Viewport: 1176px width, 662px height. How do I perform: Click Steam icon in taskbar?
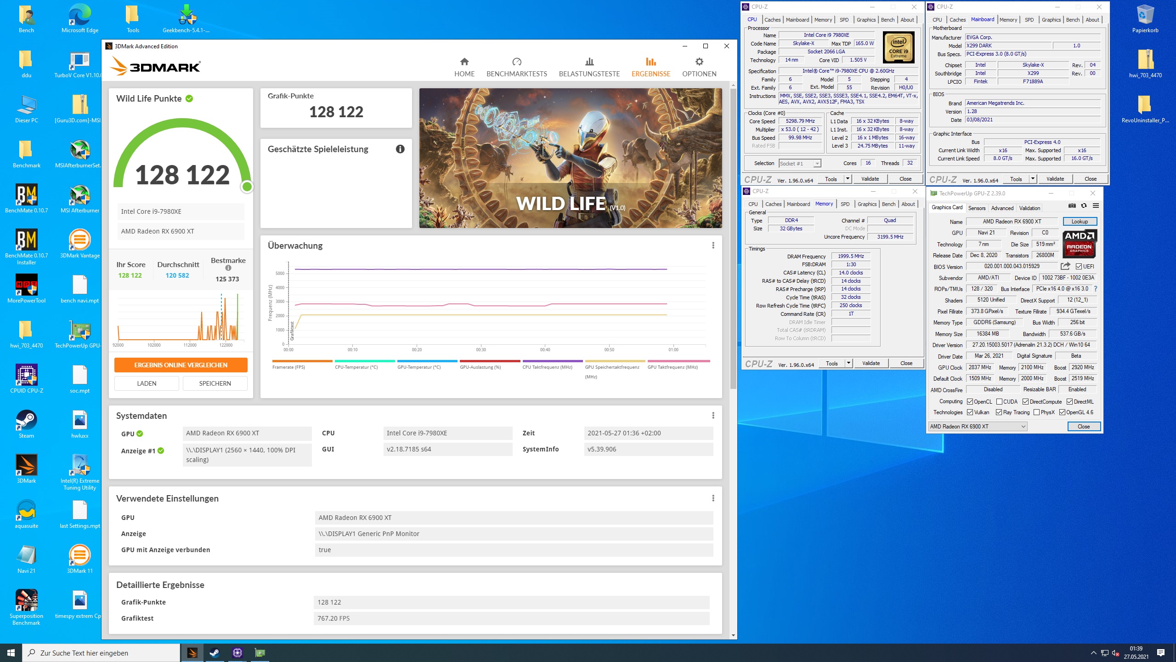[x=215, y=653]
